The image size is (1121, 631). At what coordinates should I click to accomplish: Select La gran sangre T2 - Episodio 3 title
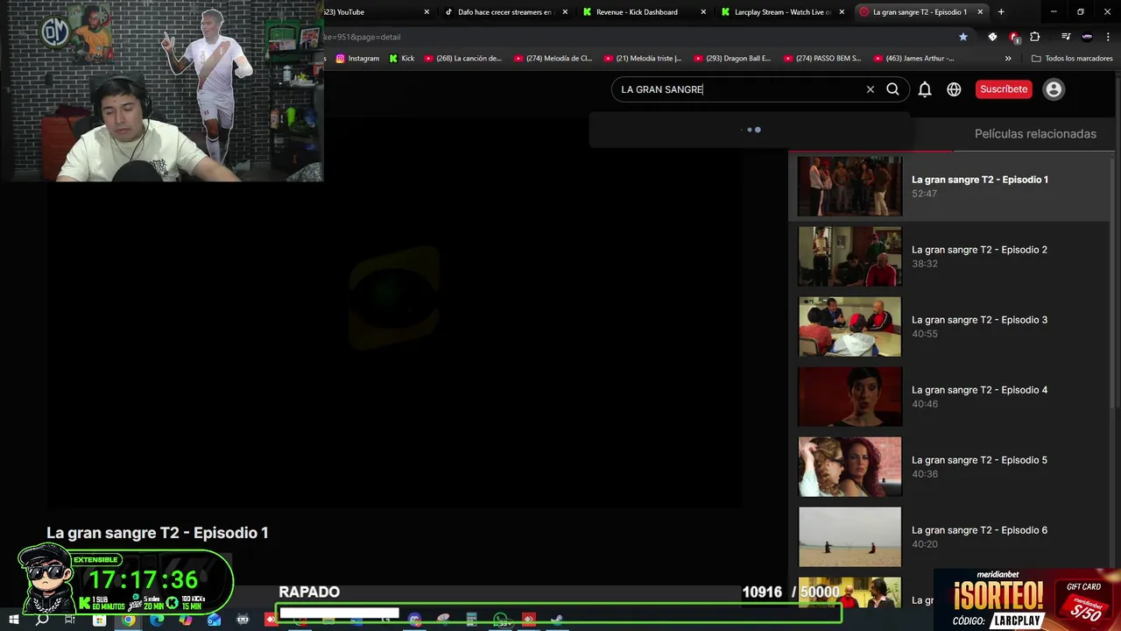pyautogui.click(x=979, y=320)
